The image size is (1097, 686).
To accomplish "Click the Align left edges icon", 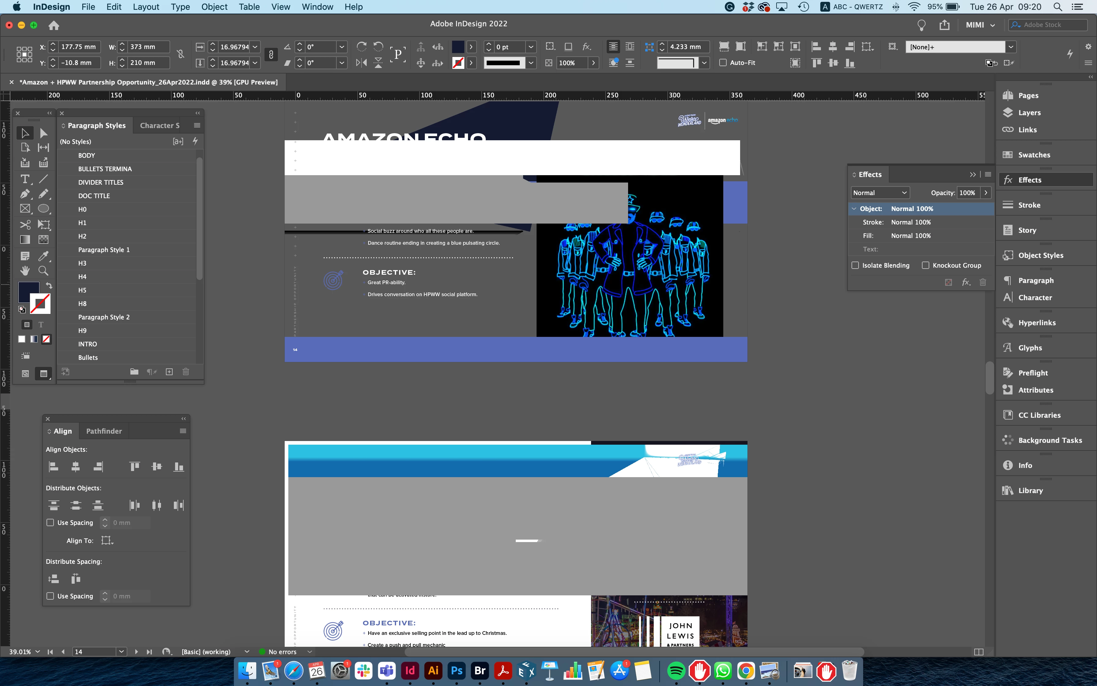I will point(54,466).
